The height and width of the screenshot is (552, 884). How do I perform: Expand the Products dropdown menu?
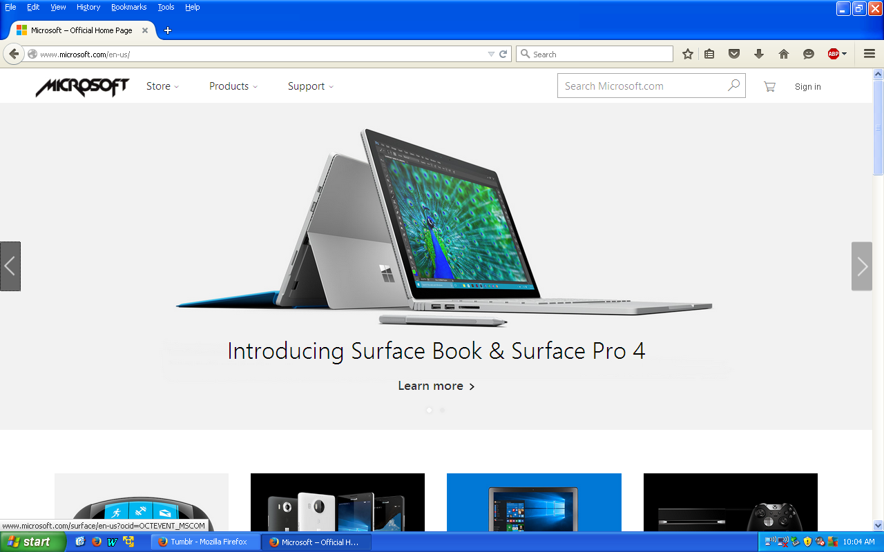(233, 86)
